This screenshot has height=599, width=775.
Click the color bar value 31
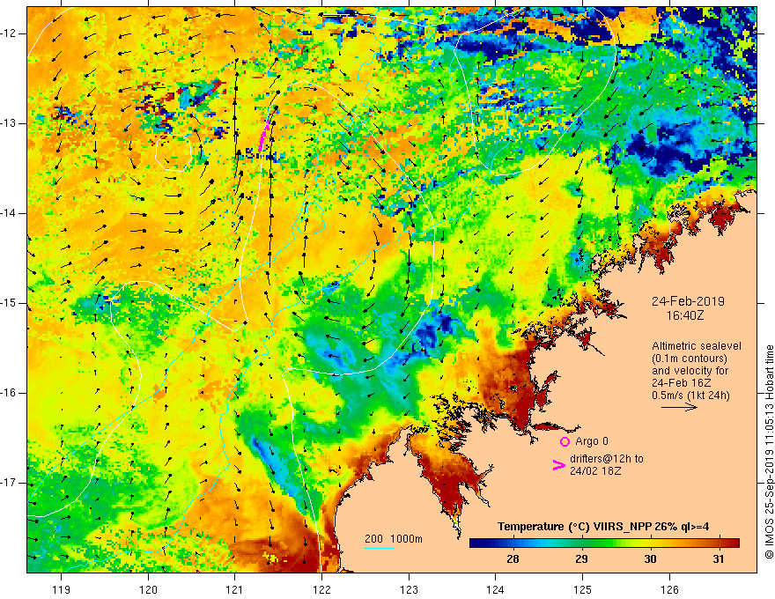pos(718,559)
